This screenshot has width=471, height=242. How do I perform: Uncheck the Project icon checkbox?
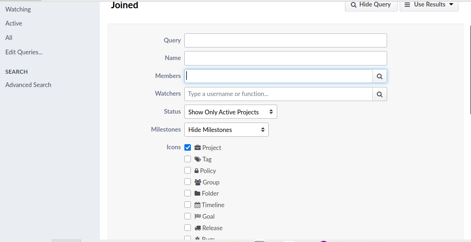point(188,147)
